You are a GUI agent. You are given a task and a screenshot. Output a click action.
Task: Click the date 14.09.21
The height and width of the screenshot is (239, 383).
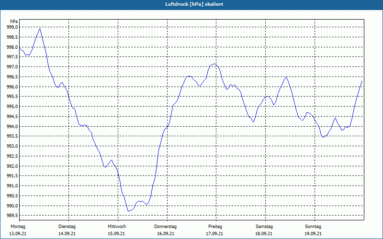coord(67,234)
